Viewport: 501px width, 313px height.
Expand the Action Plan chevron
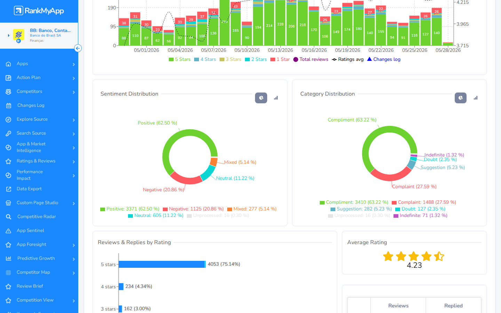74,78
